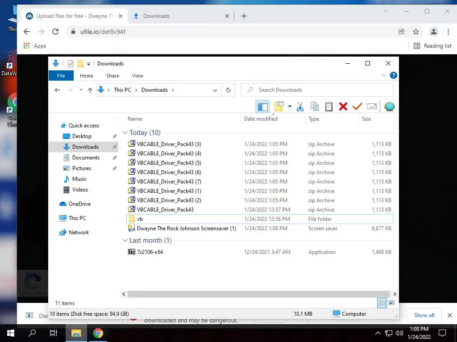Click the Search Downloads field

pyautogui.click(x=317, y=90)
